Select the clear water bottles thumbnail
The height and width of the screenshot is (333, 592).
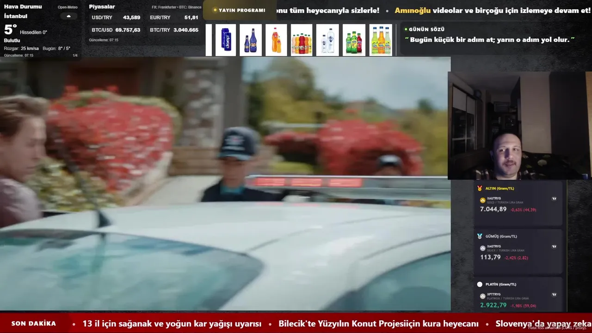click(x=327, y=40)
